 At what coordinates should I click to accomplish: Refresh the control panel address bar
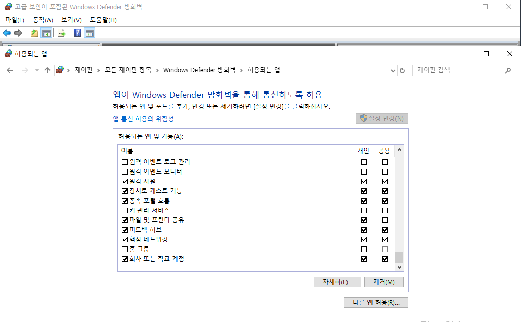tap(402, 70)
